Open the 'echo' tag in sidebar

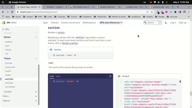pyautogui.click(x=7, y=46)
